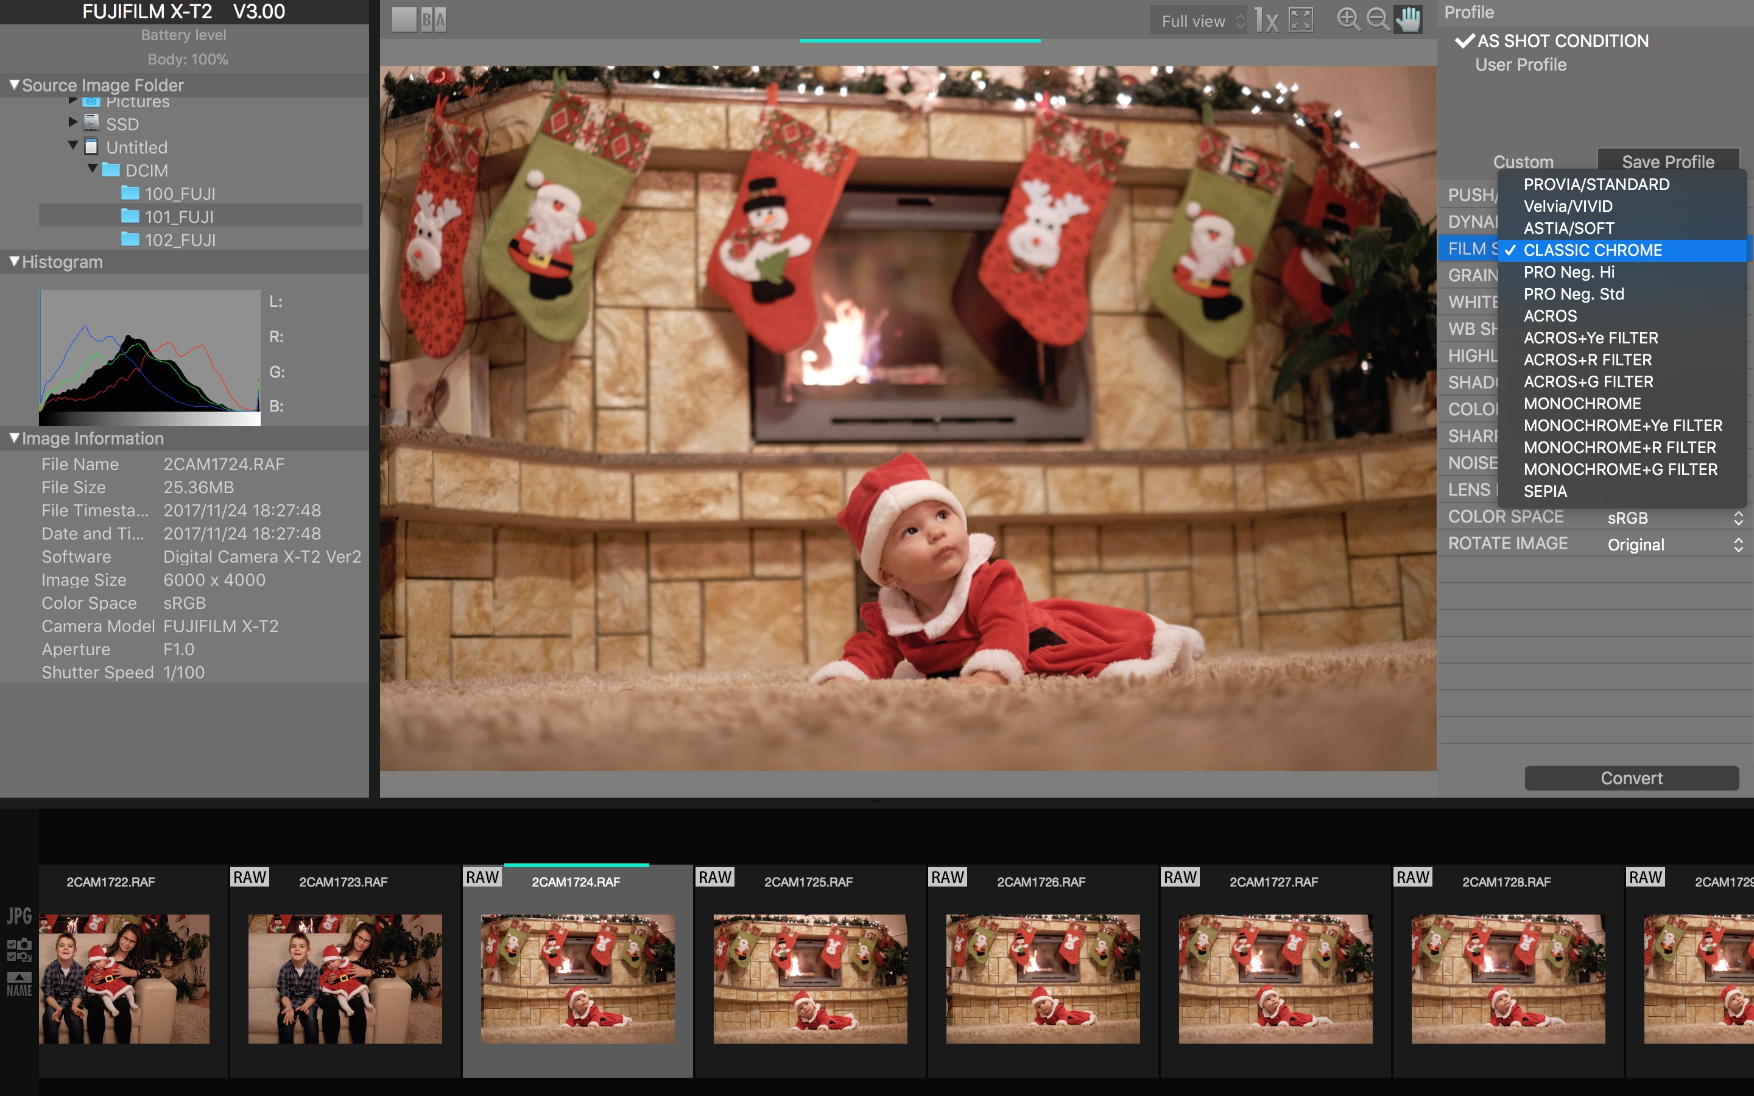Click the 102_FUJI folder icon
This screenshot has height=1096, width=1754.
coord(130,239)
